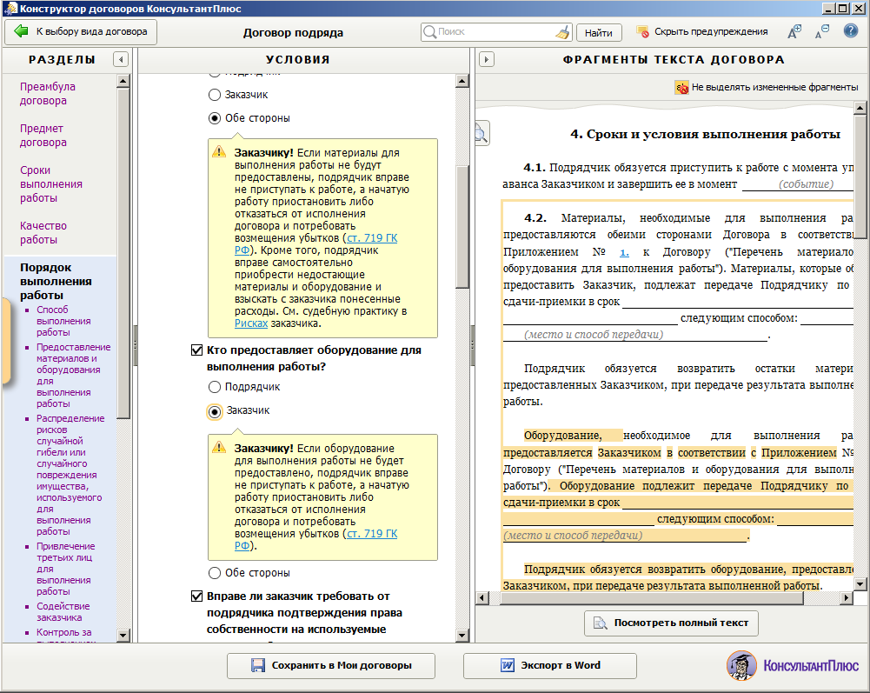Image resolution: width=870 pixels, height=693 pixels.
Task: Open section Порядок выполнения работы
Action: pyautogui.click(x=56, y=282)
